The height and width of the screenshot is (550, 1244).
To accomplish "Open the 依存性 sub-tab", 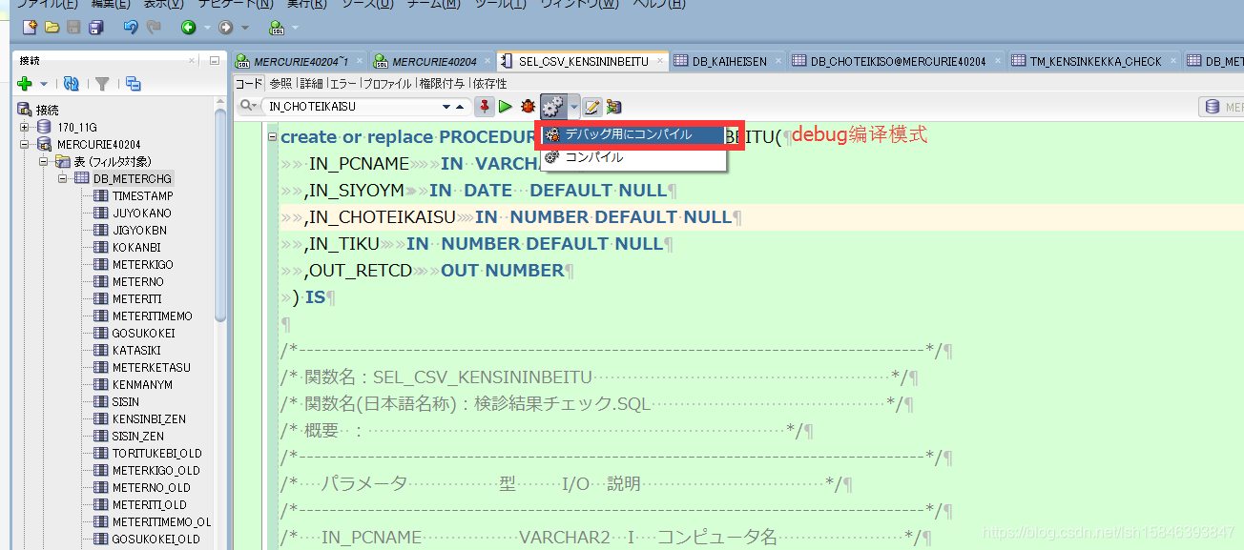I will pos(490,84).
